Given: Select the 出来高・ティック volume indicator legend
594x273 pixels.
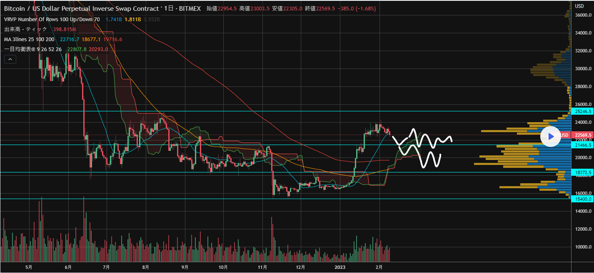Looking at the screenshot, I should tap(26, 30).
